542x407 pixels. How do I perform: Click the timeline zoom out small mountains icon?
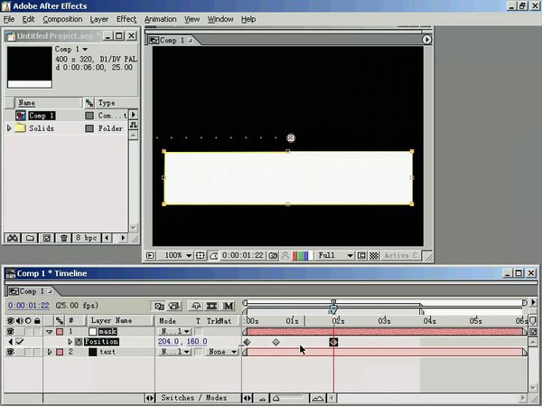coord(262,398)
